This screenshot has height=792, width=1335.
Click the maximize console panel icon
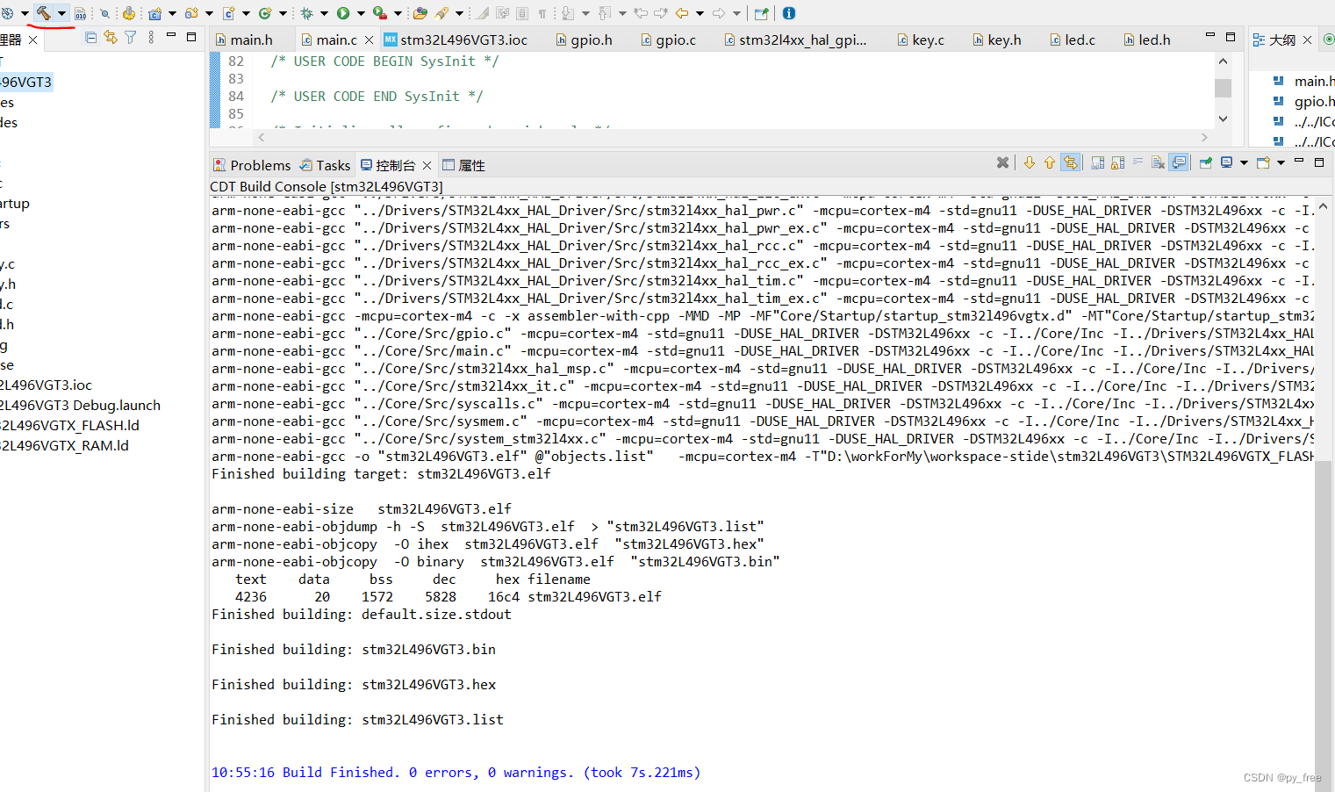click(1319, 162)
